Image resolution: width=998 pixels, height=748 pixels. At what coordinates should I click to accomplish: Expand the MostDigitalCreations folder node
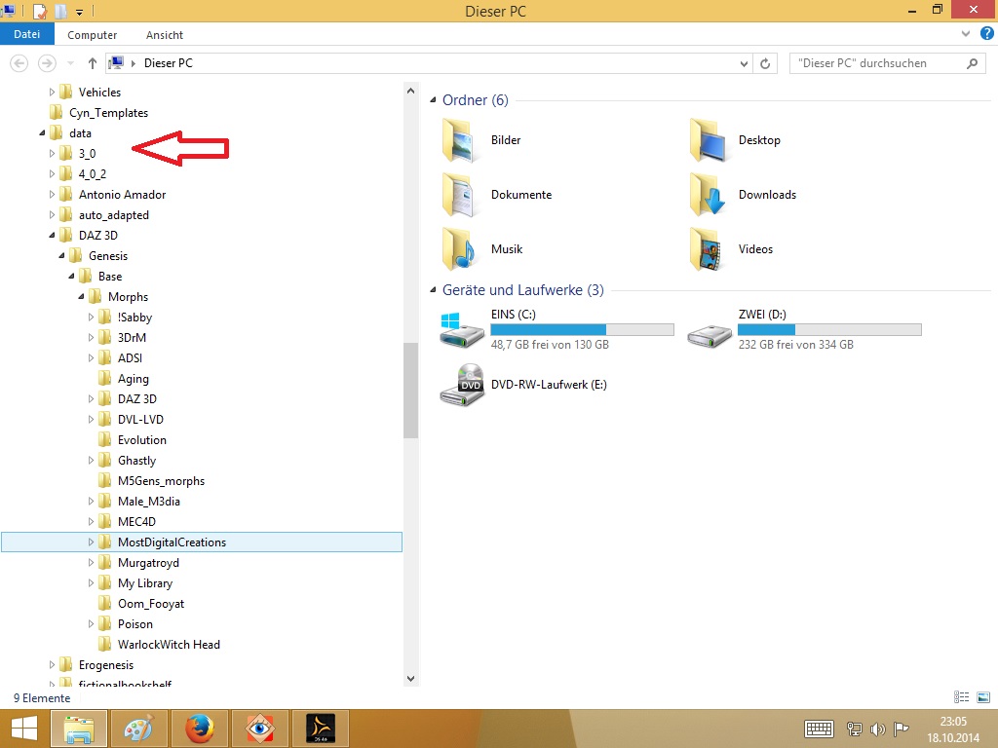[91, 542]
